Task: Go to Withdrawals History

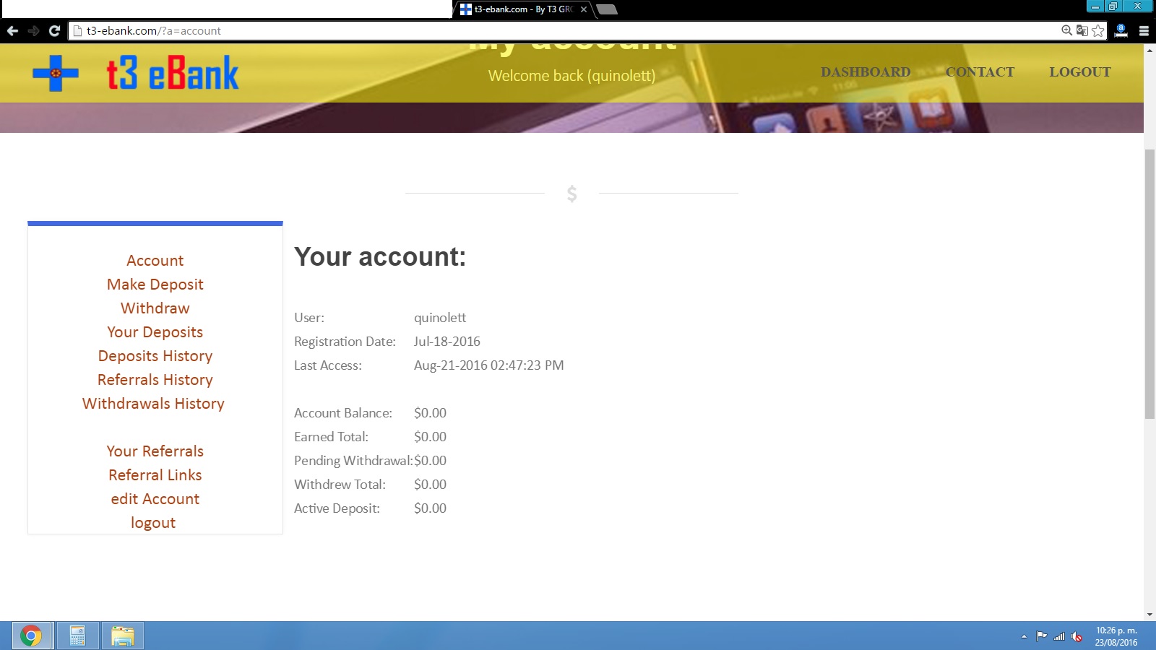Action: (153, 404)
